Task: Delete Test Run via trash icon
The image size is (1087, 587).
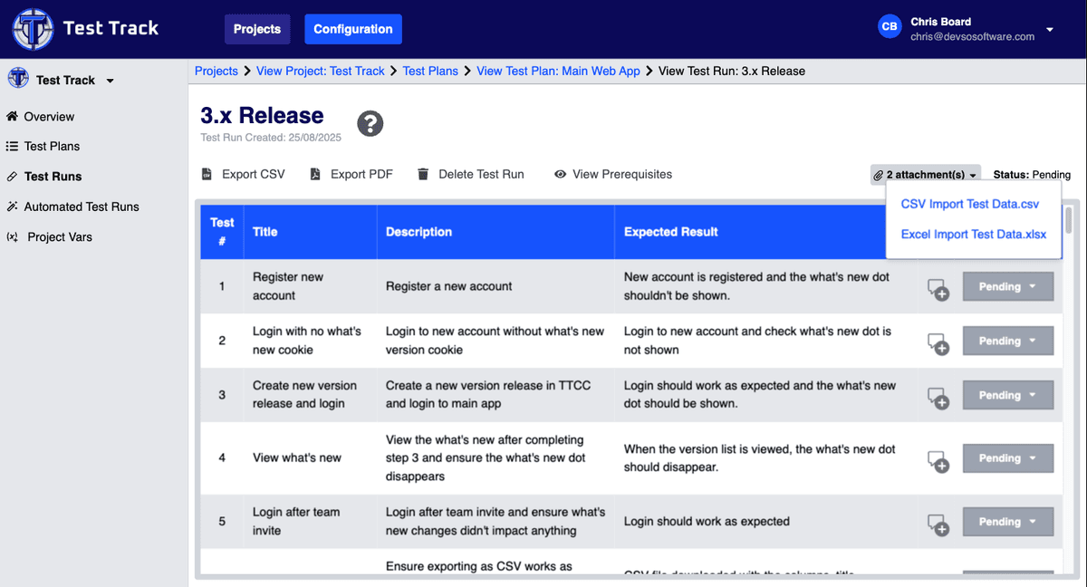Action: coord(470,174)
